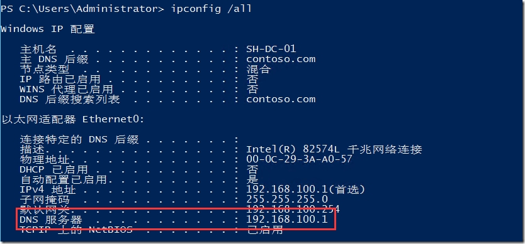Click the NetBIOS 已启用 value
Image resolution: width=525 pixels, height=244 pixels.
[265, 230]
